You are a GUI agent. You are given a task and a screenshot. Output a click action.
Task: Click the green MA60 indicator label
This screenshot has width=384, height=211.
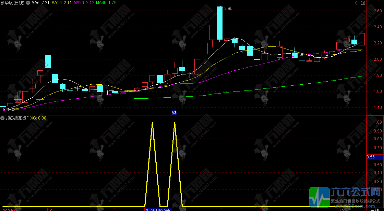(x=106, y=3)
